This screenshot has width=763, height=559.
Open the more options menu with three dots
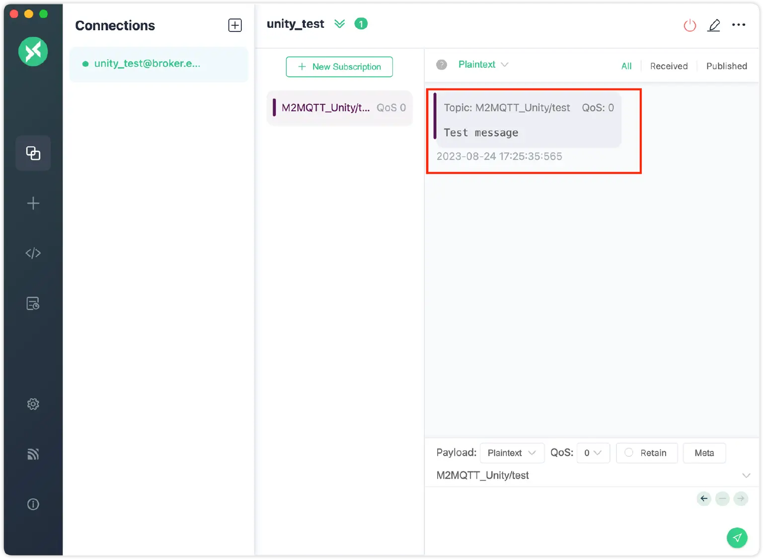point(739,25)
